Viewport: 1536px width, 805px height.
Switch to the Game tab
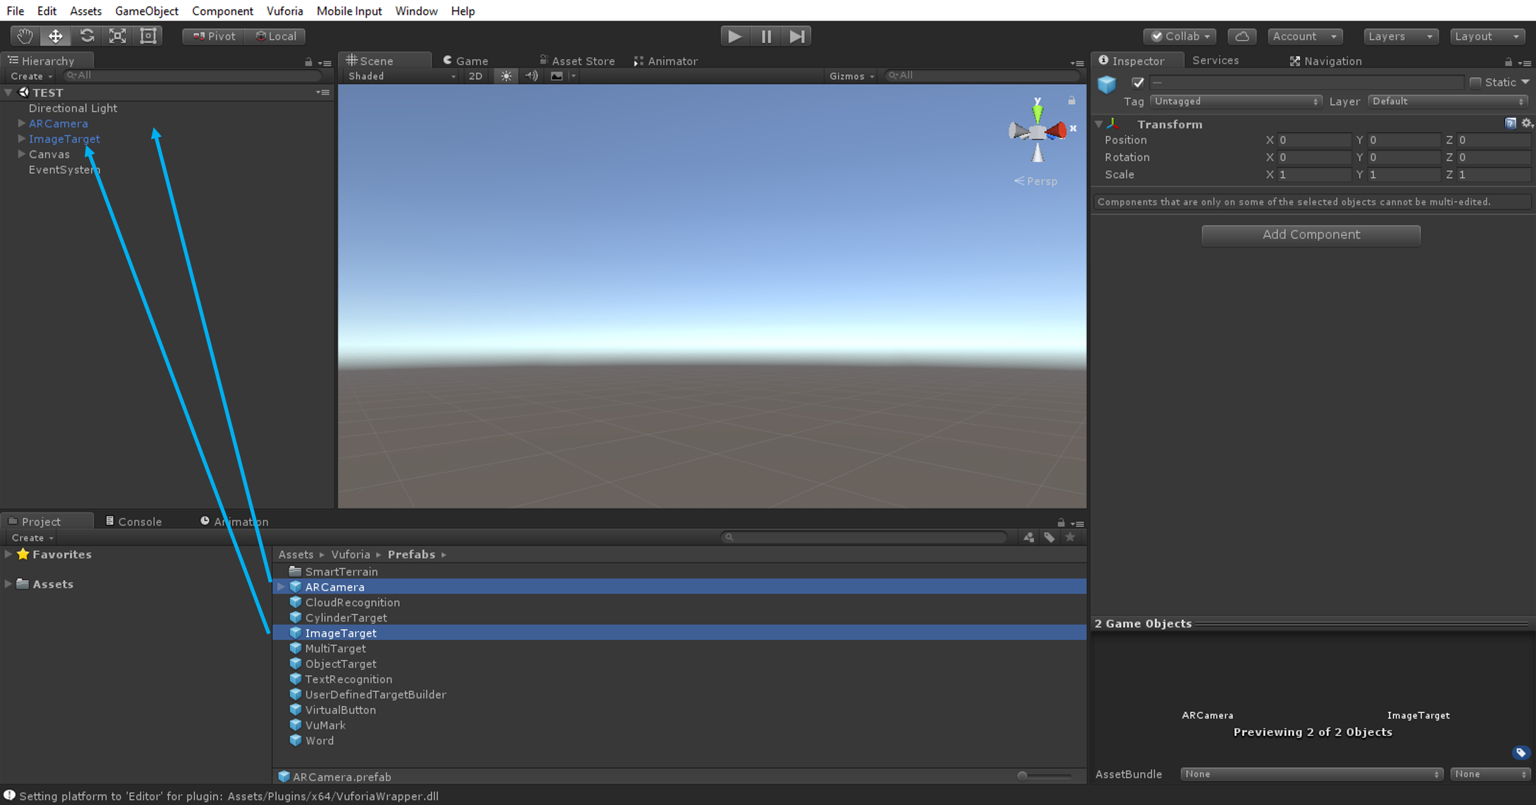[466, 61]
